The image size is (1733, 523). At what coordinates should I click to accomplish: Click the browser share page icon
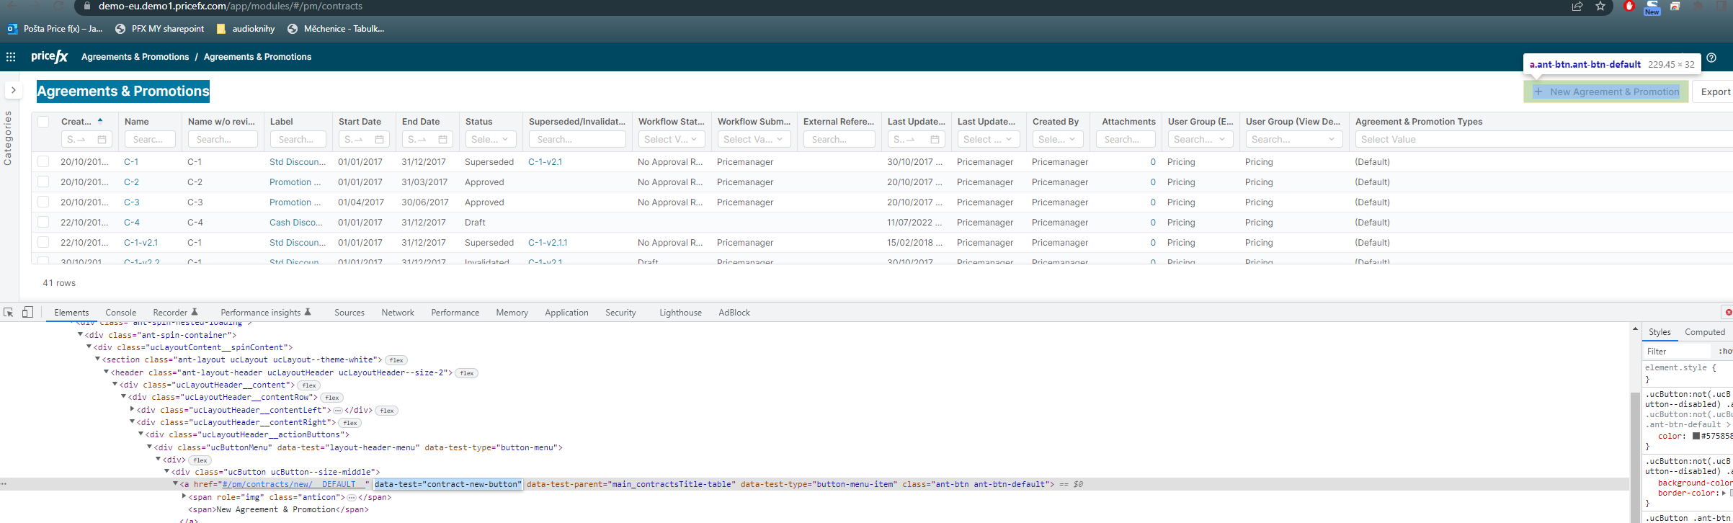click(x=1577, y=6)
